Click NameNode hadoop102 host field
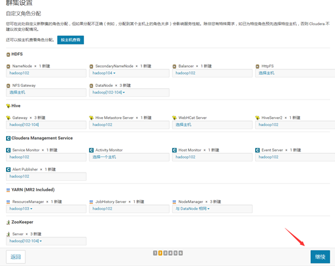This screenshot has height=266, width=335. click(46, 73)
